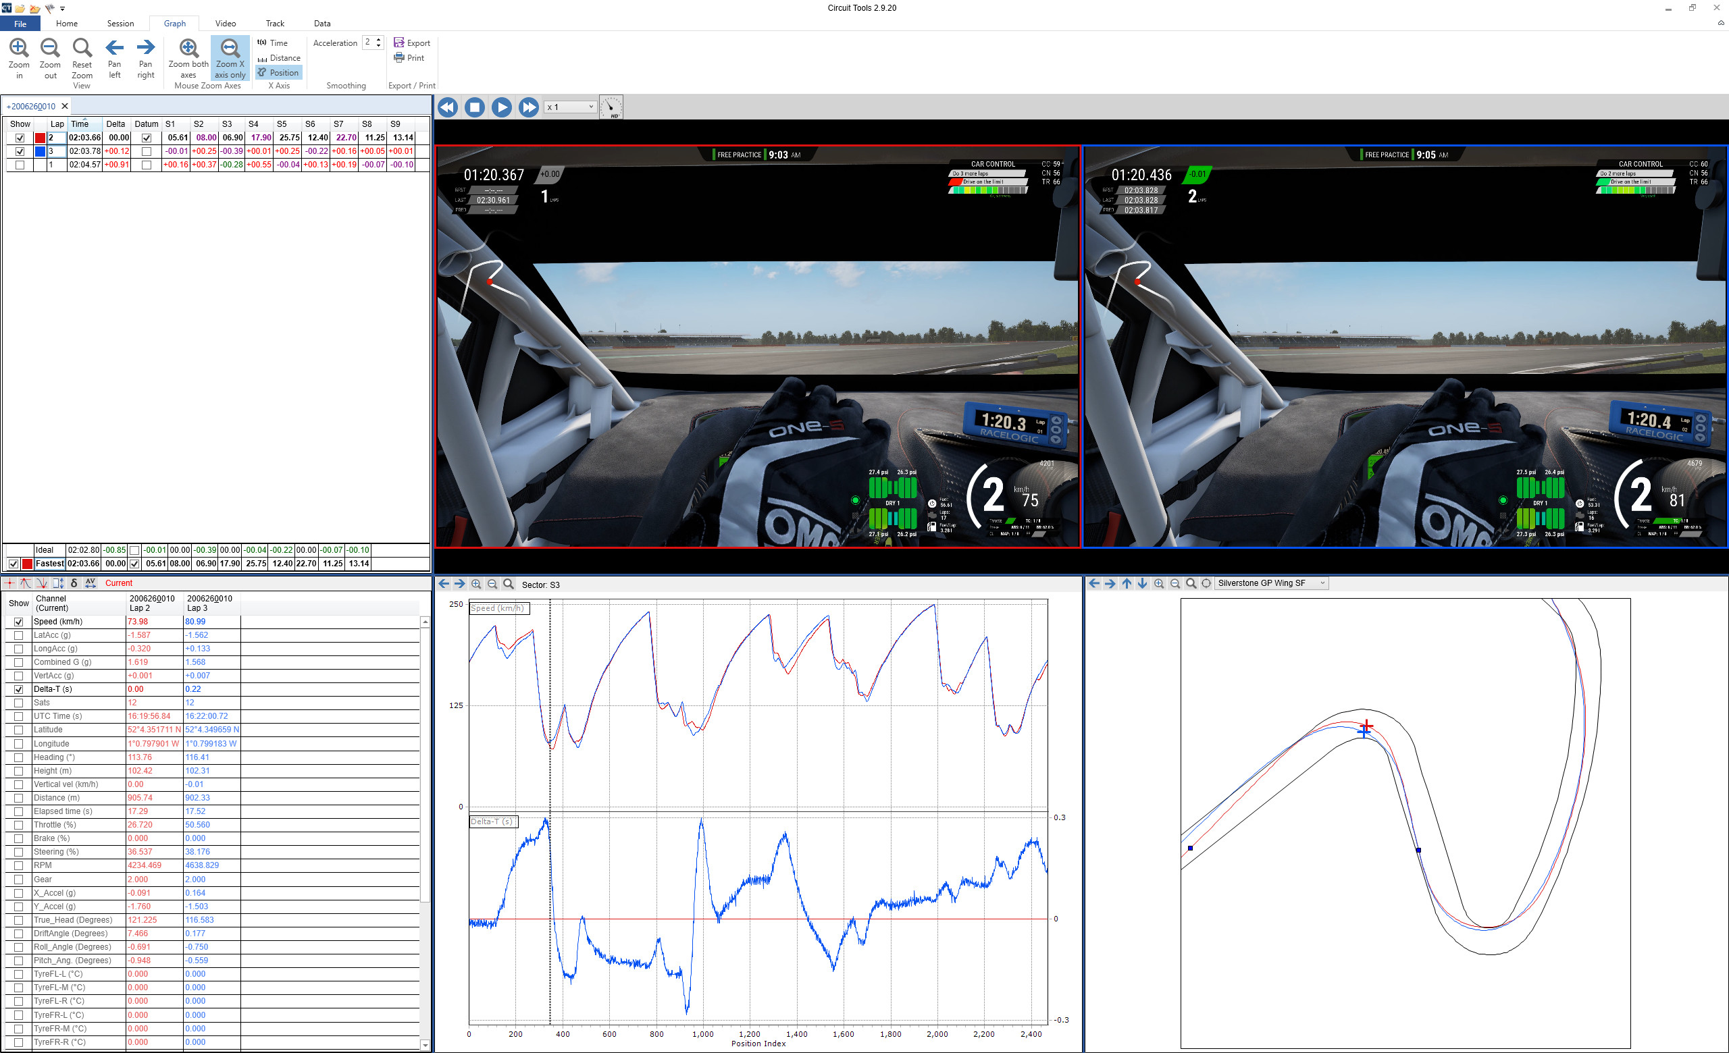Open the Silverstone GP Wing SF track dropdown
Image resolution: width=1729 pixels, height=1053 pixels.
pos(1322,583)
